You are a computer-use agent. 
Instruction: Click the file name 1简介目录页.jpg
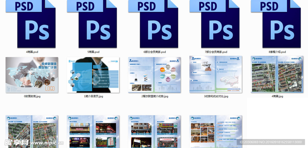[x=93, y=96]
